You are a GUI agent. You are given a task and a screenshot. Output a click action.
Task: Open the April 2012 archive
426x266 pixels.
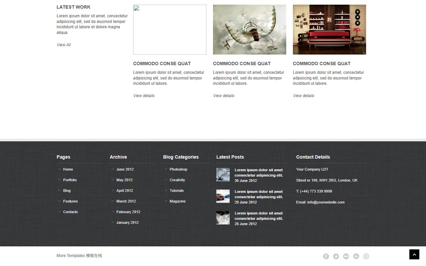point(124,191)
